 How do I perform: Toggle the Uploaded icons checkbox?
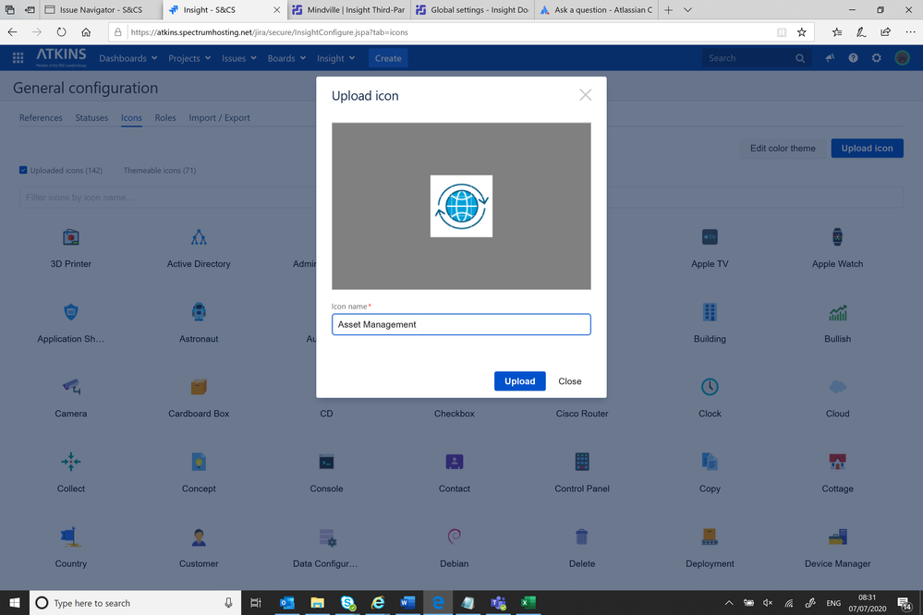[23, 170]
